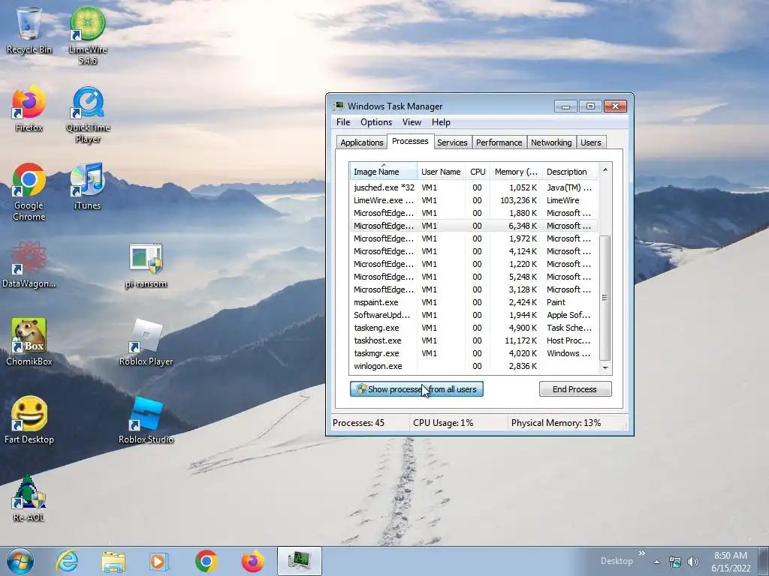Open the View menu
Image resolution: width=769 pixels, height=576 pixels.
click(x=412, y=122)
